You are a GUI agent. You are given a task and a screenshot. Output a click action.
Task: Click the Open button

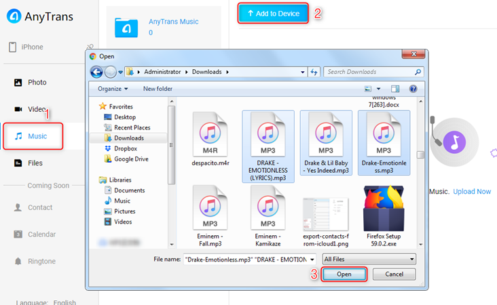click(x=344, y=274)
